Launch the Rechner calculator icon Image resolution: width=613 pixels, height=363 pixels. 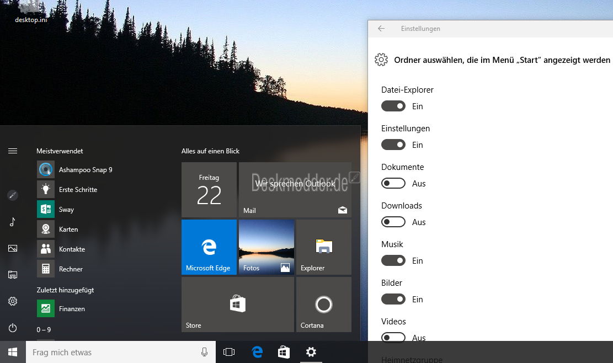pyautogui.click(x=46, y=269)
